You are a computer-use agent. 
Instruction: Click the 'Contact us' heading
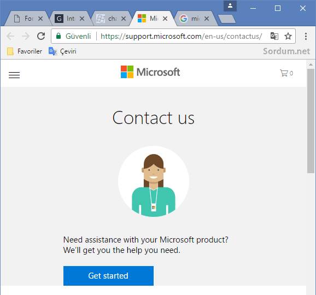154,118
